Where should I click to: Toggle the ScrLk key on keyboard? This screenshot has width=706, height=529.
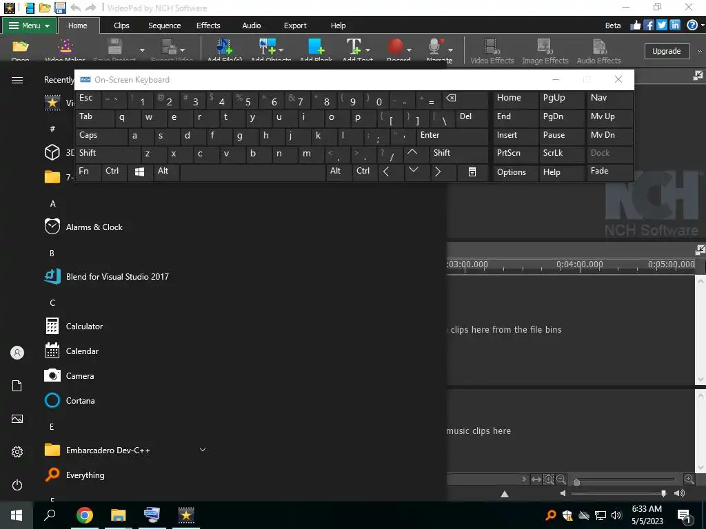pyautogui.click(x=561, y=154)
